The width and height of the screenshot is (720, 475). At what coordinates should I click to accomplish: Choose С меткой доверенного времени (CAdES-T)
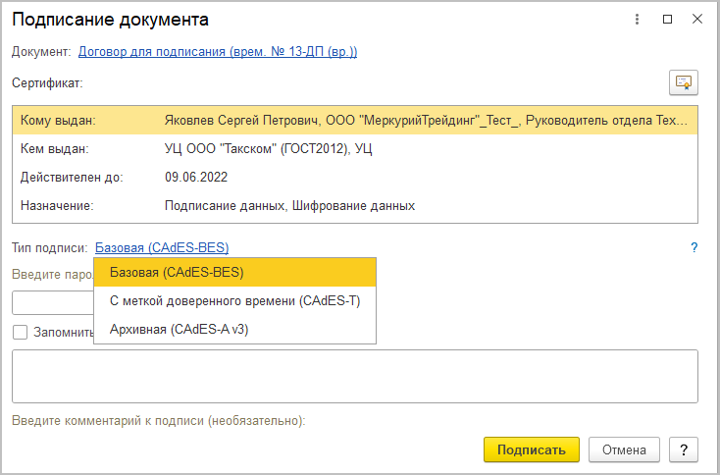234,300
